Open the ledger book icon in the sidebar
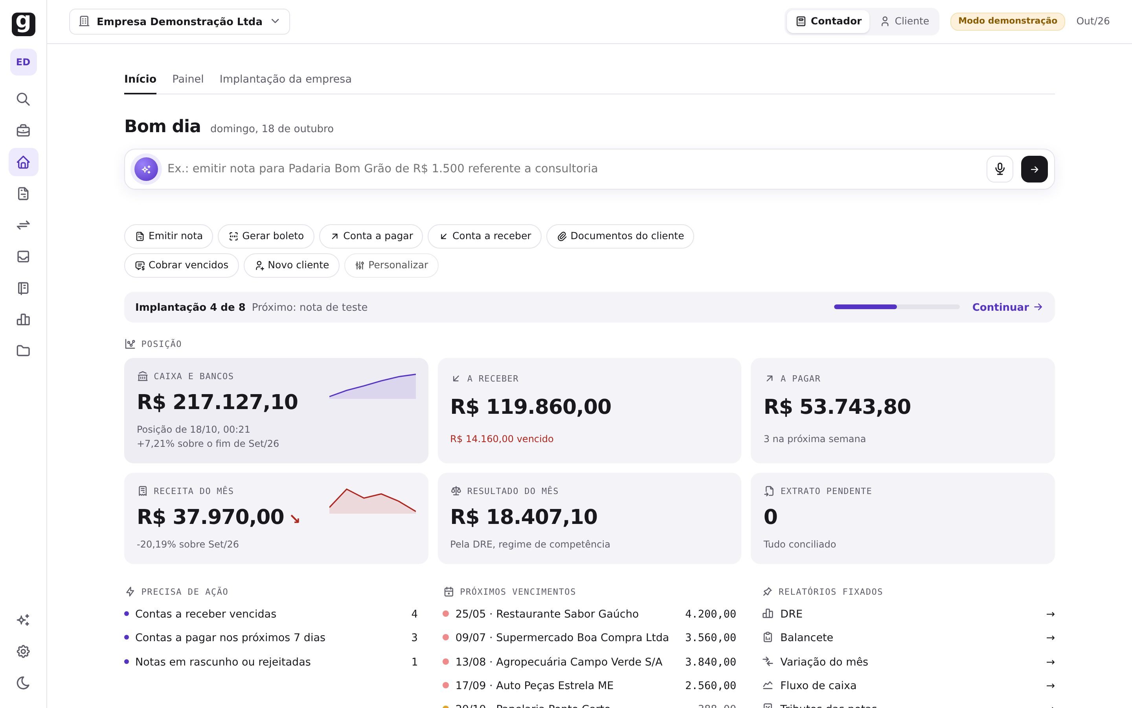This screenshot has width=1132, height=708. (x=24, y=288)
